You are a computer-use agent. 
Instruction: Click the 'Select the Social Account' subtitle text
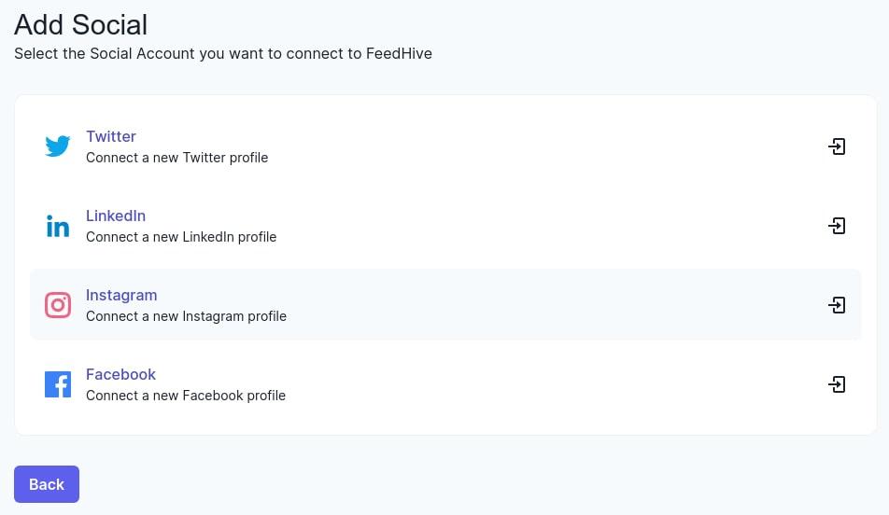(x=223, y=54)
